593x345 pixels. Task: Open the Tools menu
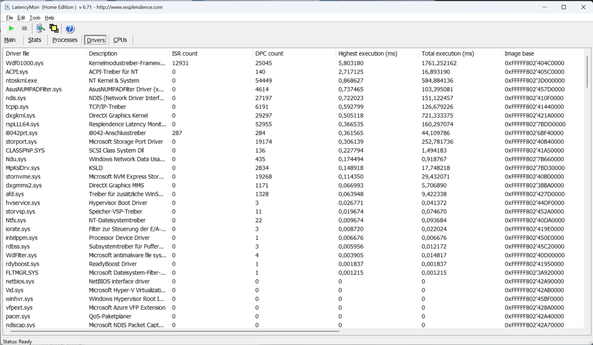pyautogui.click(x=35, y=18)
